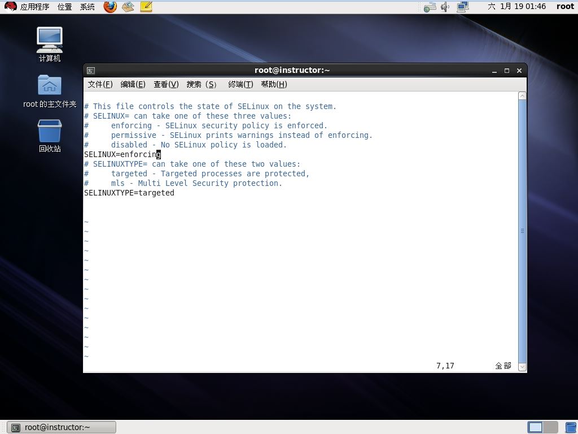The image size is (578, 434).
Task: Click the Red Hat logo icon
Action: click(x=10, y=7)
